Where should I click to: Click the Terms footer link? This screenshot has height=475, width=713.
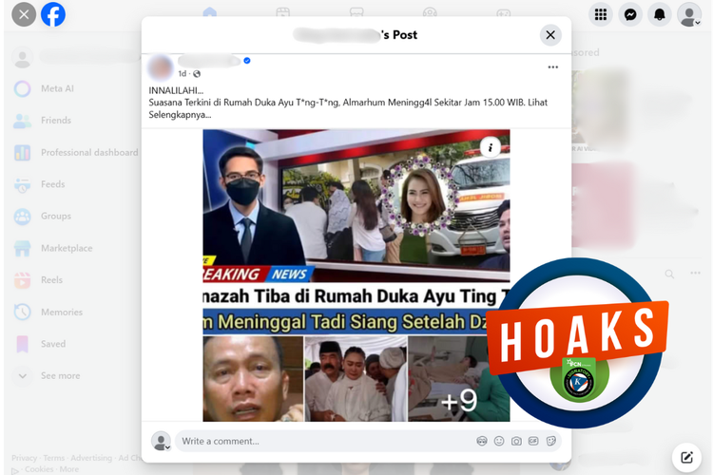[x=54, y=458]
